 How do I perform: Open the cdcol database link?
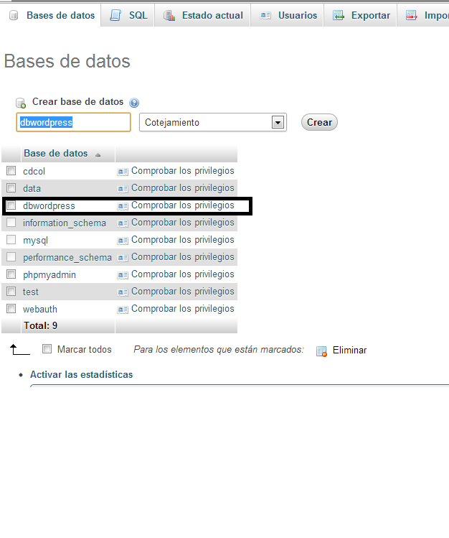[x=34, y=171]
